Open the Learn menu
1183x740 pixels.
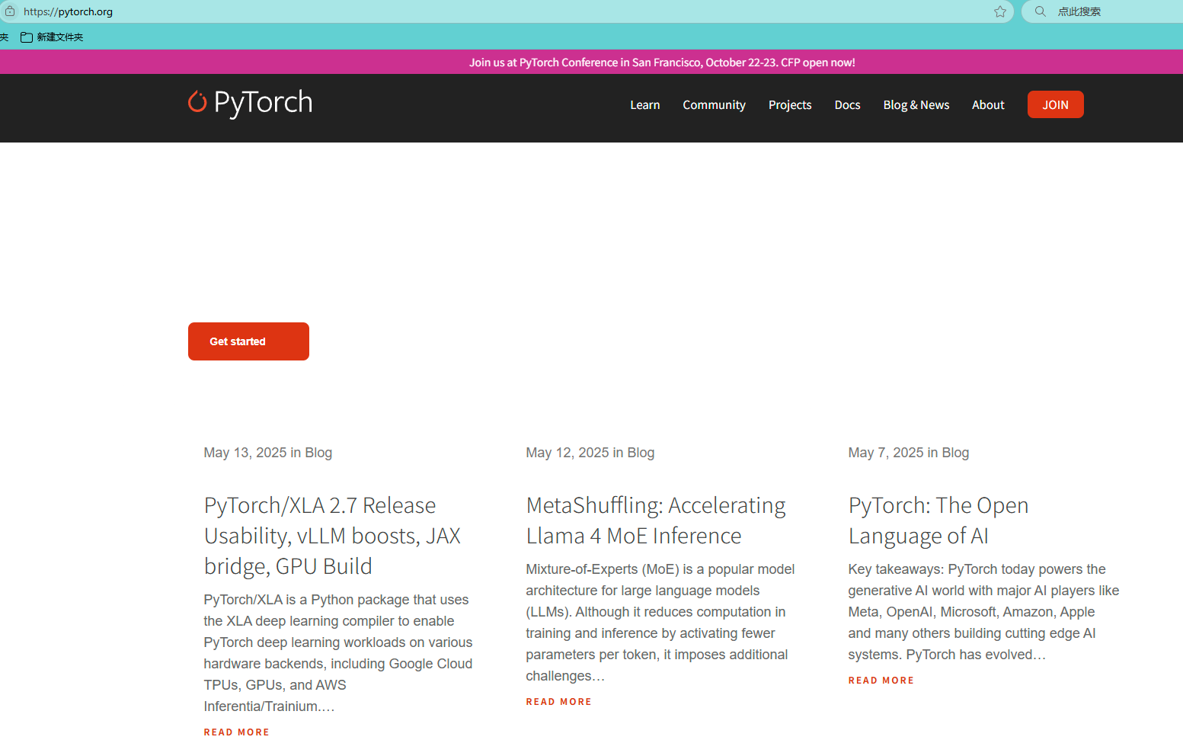(x=644, y=105)
